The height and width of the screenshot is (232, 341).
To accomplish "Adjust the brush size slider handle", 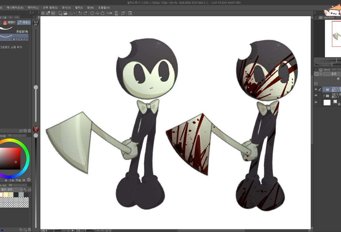I will pyautogui.click(x=36, y=87).
